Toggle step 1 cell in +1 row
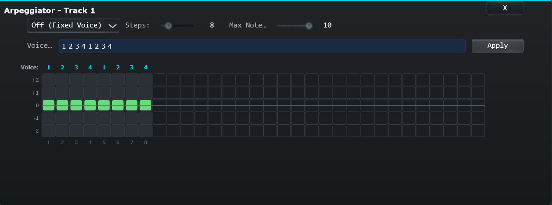The width and height of the screenshot is (552, 205). pyautogui.click(x=49, y=92)
